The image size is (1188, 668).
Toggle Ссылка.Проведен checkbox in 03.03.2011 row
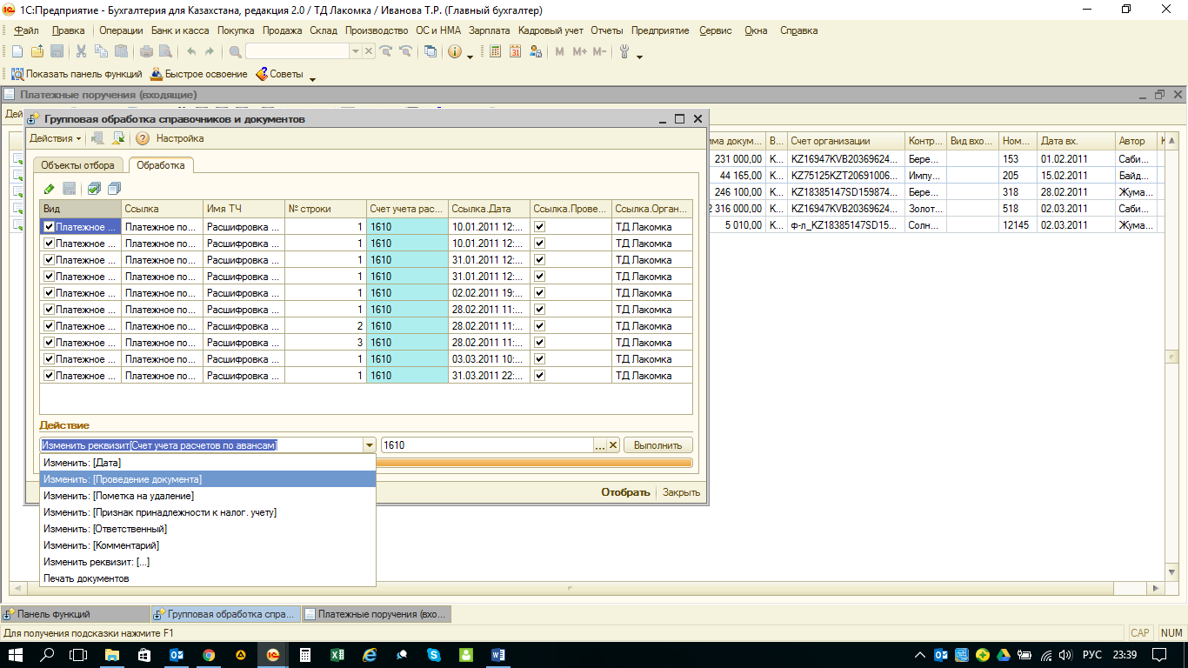pyautogui.click(x=539, y=359)
